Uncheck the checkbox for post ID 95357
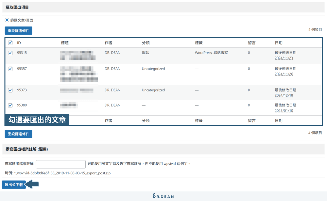This screenshot has height=201, width=327. (9, 69)
